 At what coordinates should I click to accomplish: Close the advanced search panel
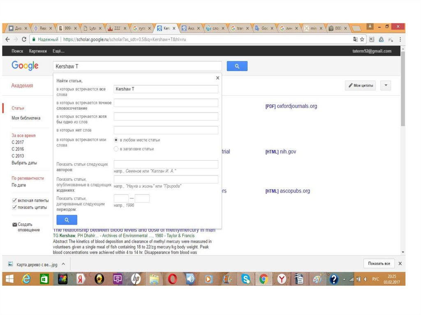point(218,78)
